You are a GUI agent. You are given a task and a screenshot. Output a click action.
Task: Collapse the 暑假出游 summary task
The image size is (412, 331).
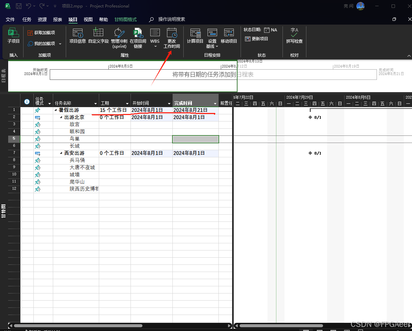click(x=56, y=110)
